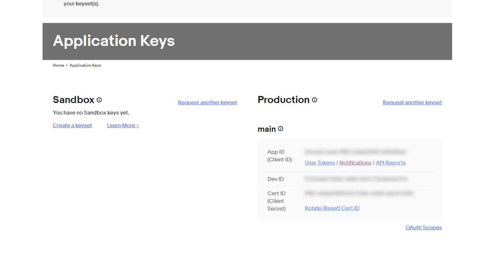The image size is (495, 259).
Task: Open the Learn More link
Action: click(123, 125)
